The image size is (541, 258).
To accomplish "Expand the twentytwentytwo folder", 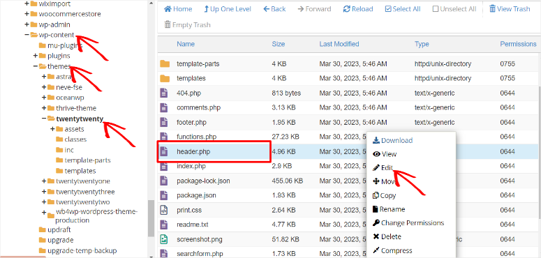I will tap(44, 202).
